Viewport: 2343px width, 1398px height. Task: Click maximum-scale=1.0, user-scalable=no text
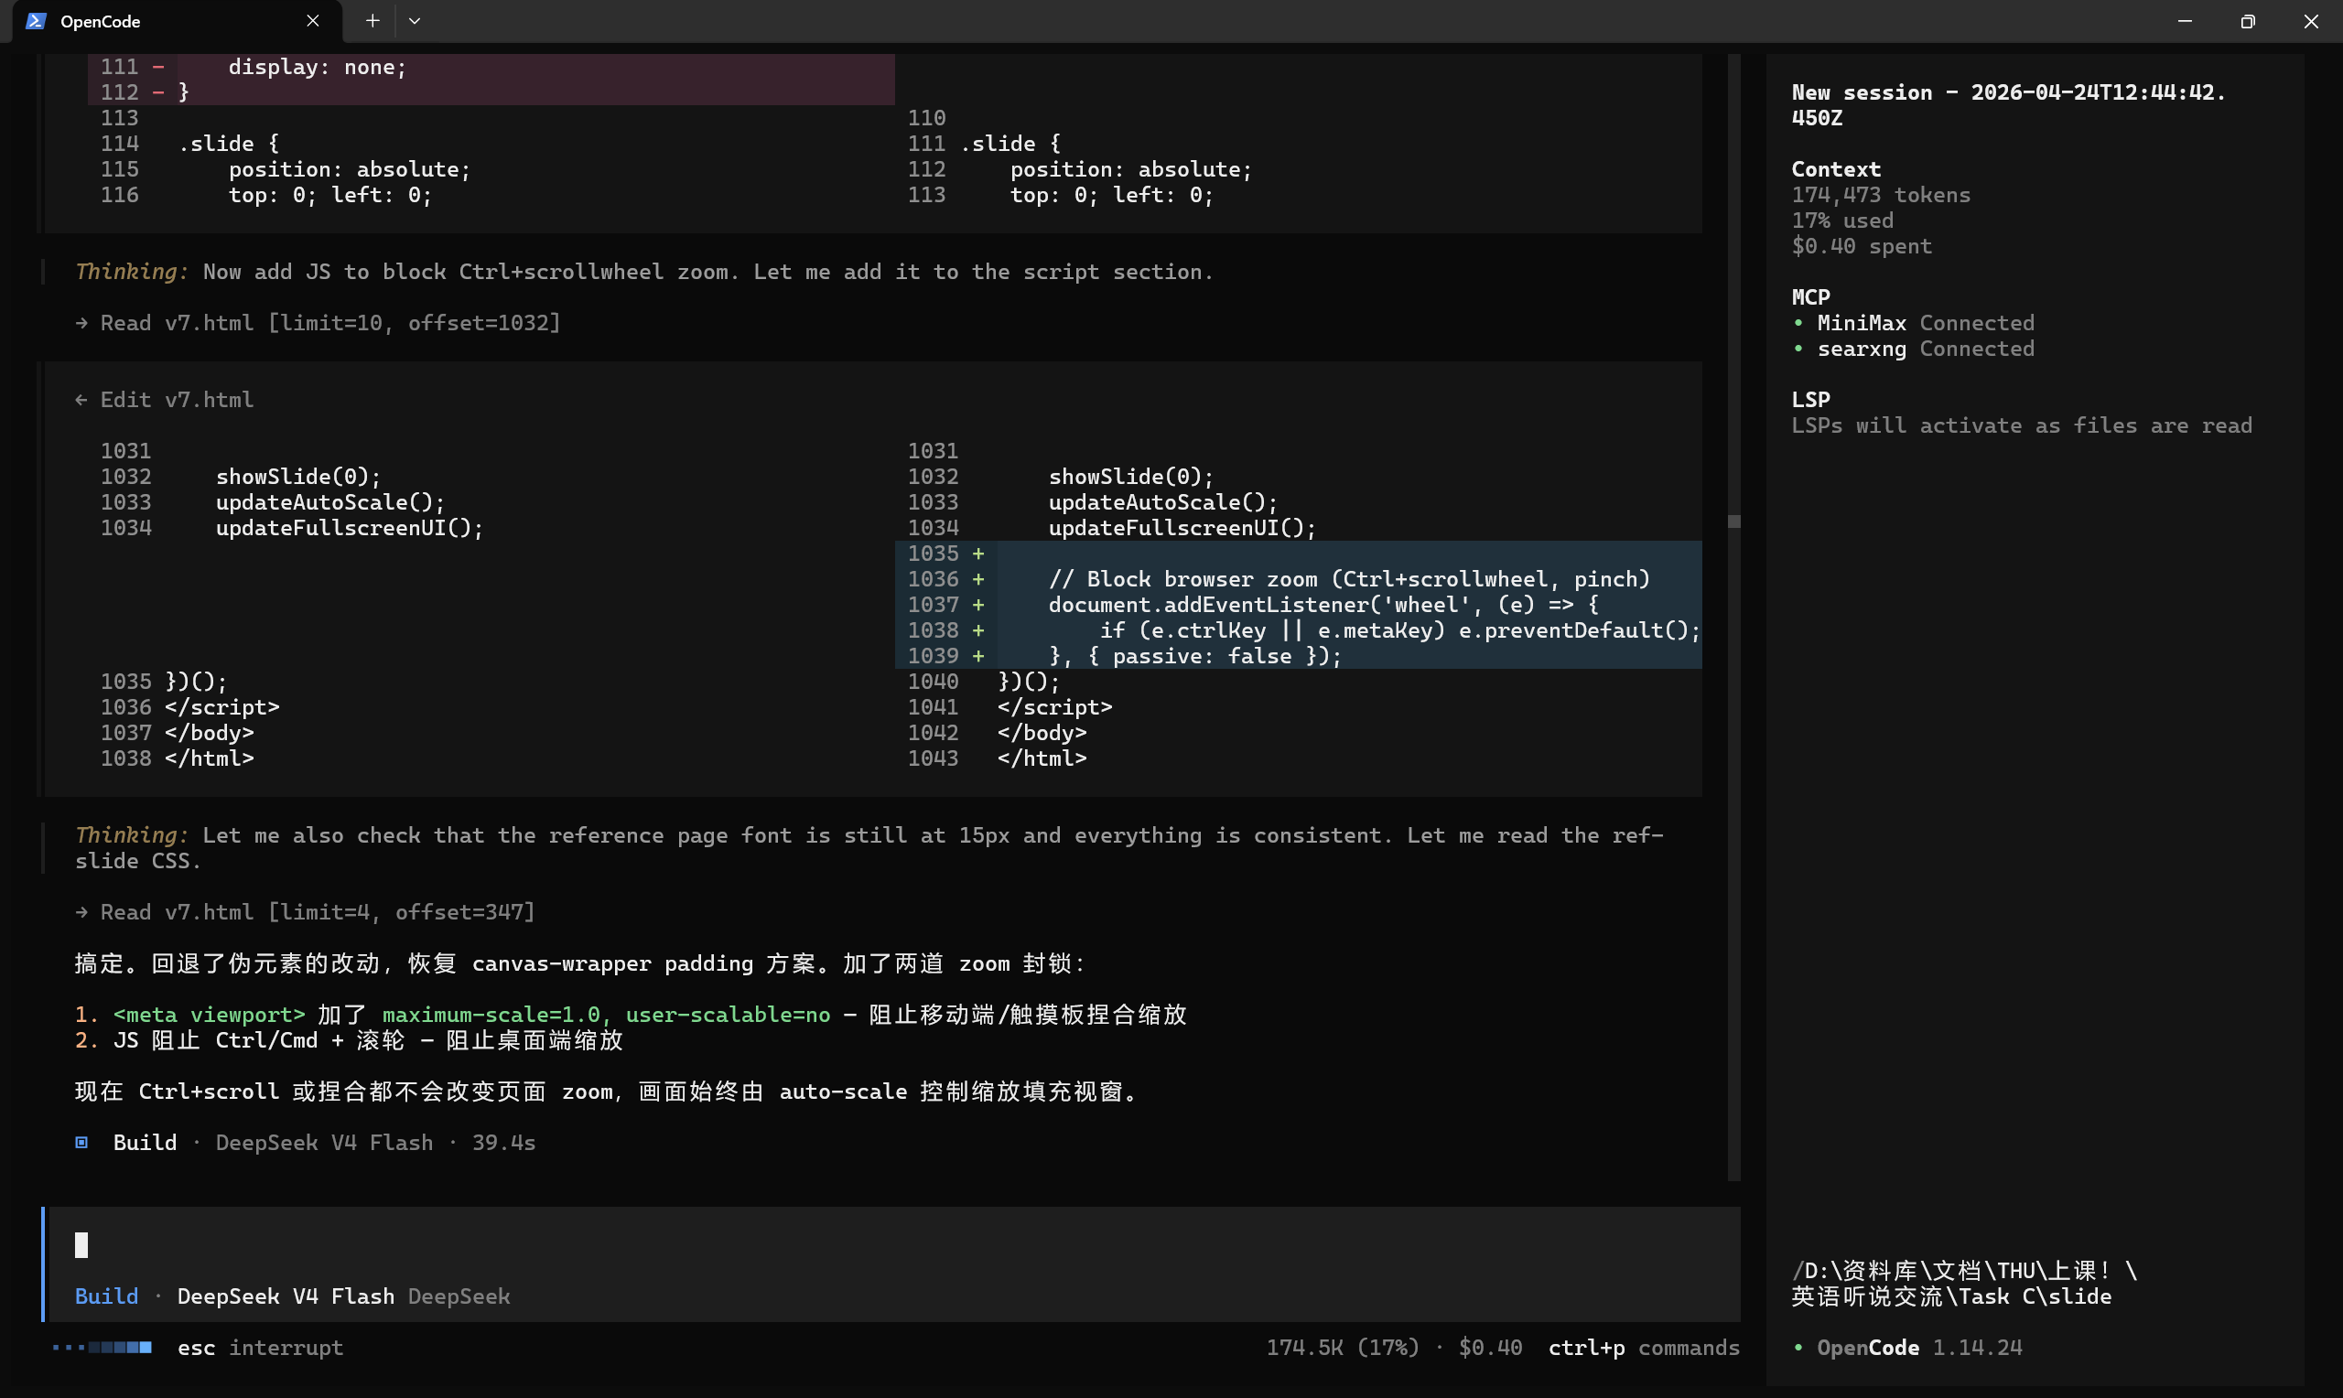[x=606, y=1015]
